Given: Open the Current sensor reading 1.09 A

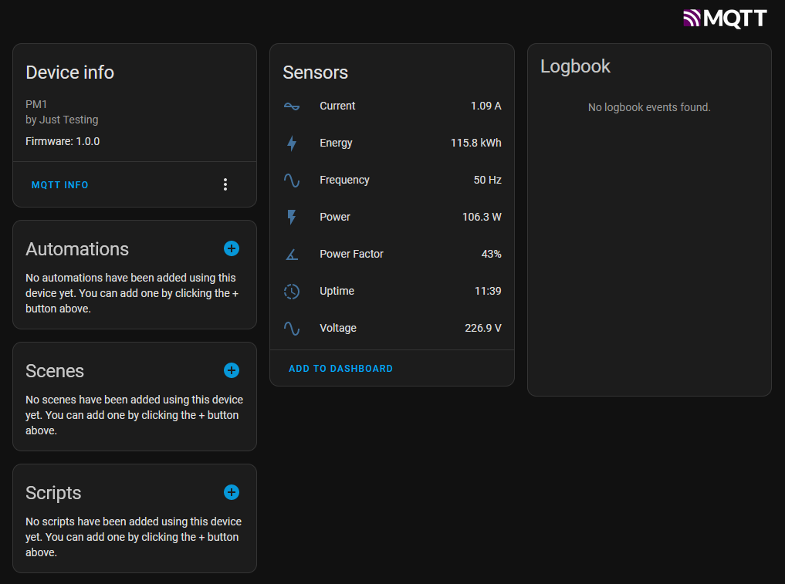Looking at the screenshot, I should (x=486, y=106).
